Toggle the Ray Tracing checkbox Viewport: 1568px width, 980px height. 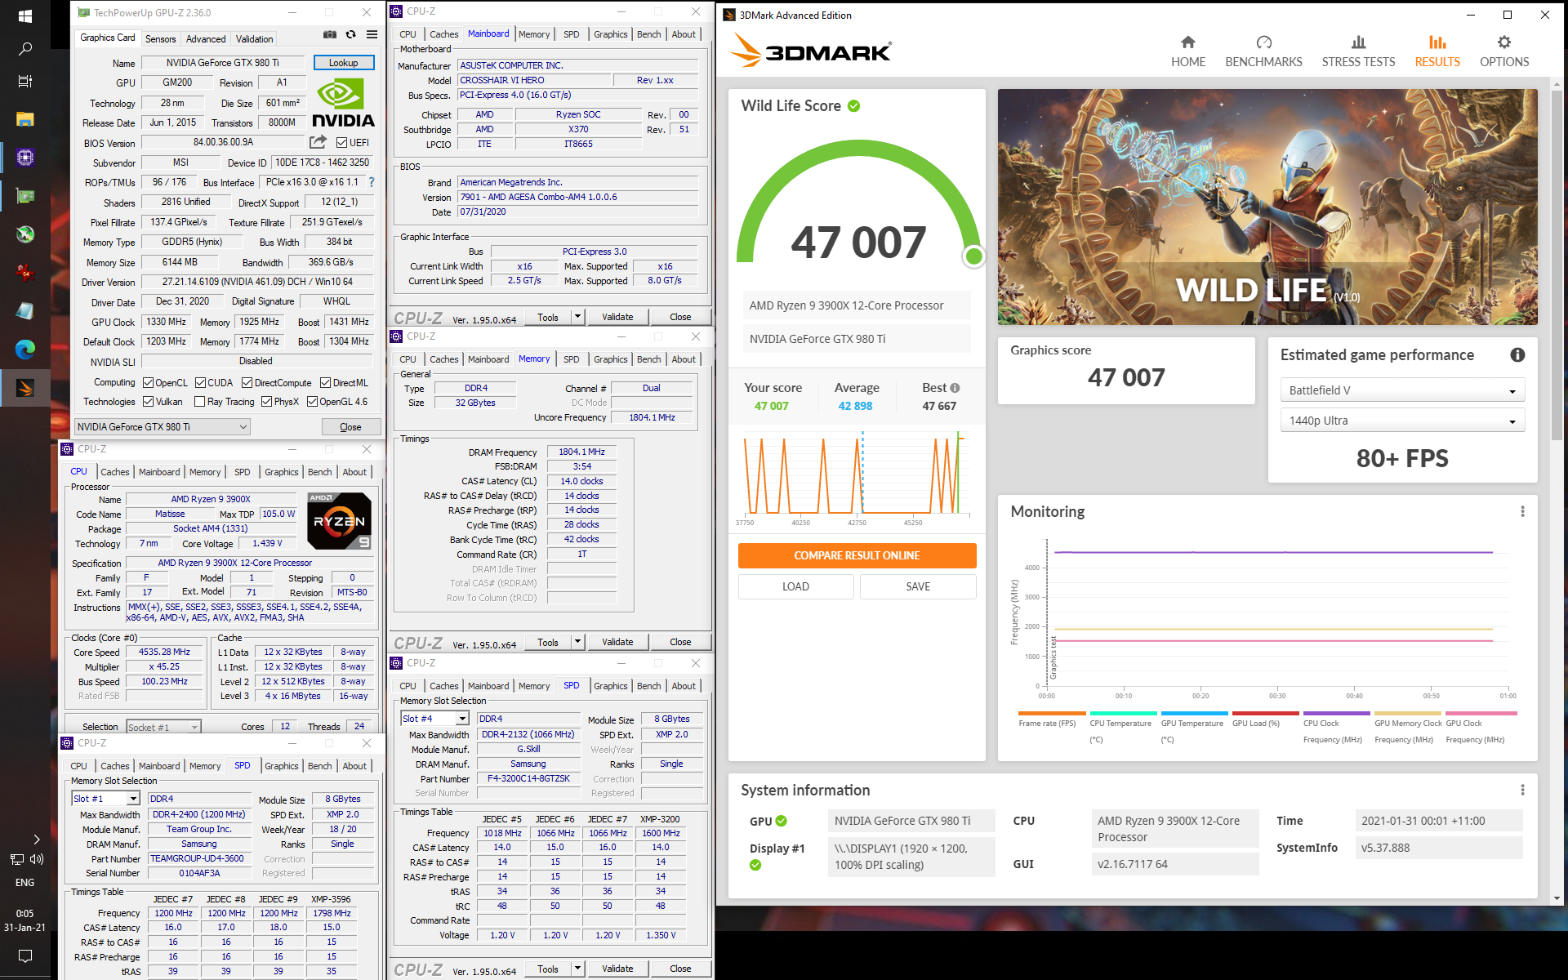(199, 402)
